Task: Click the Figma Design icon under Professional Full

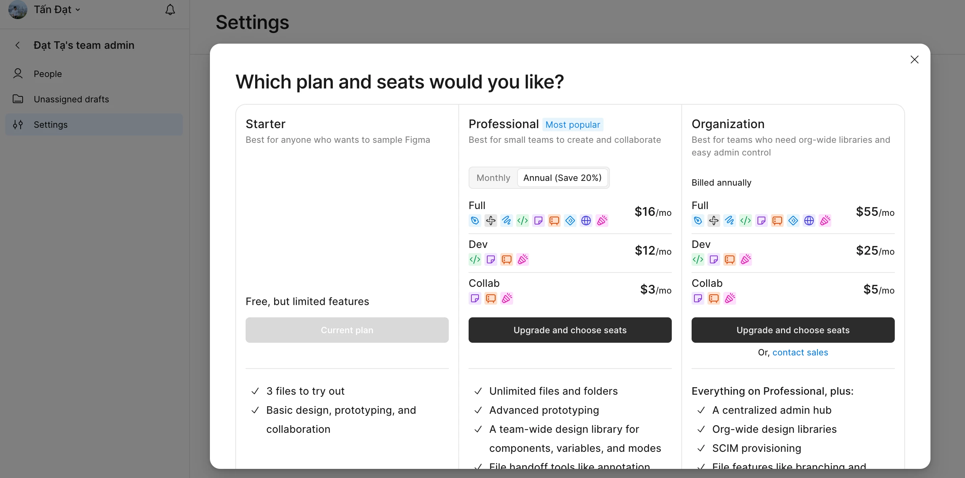Action: [x=475, y=221]
